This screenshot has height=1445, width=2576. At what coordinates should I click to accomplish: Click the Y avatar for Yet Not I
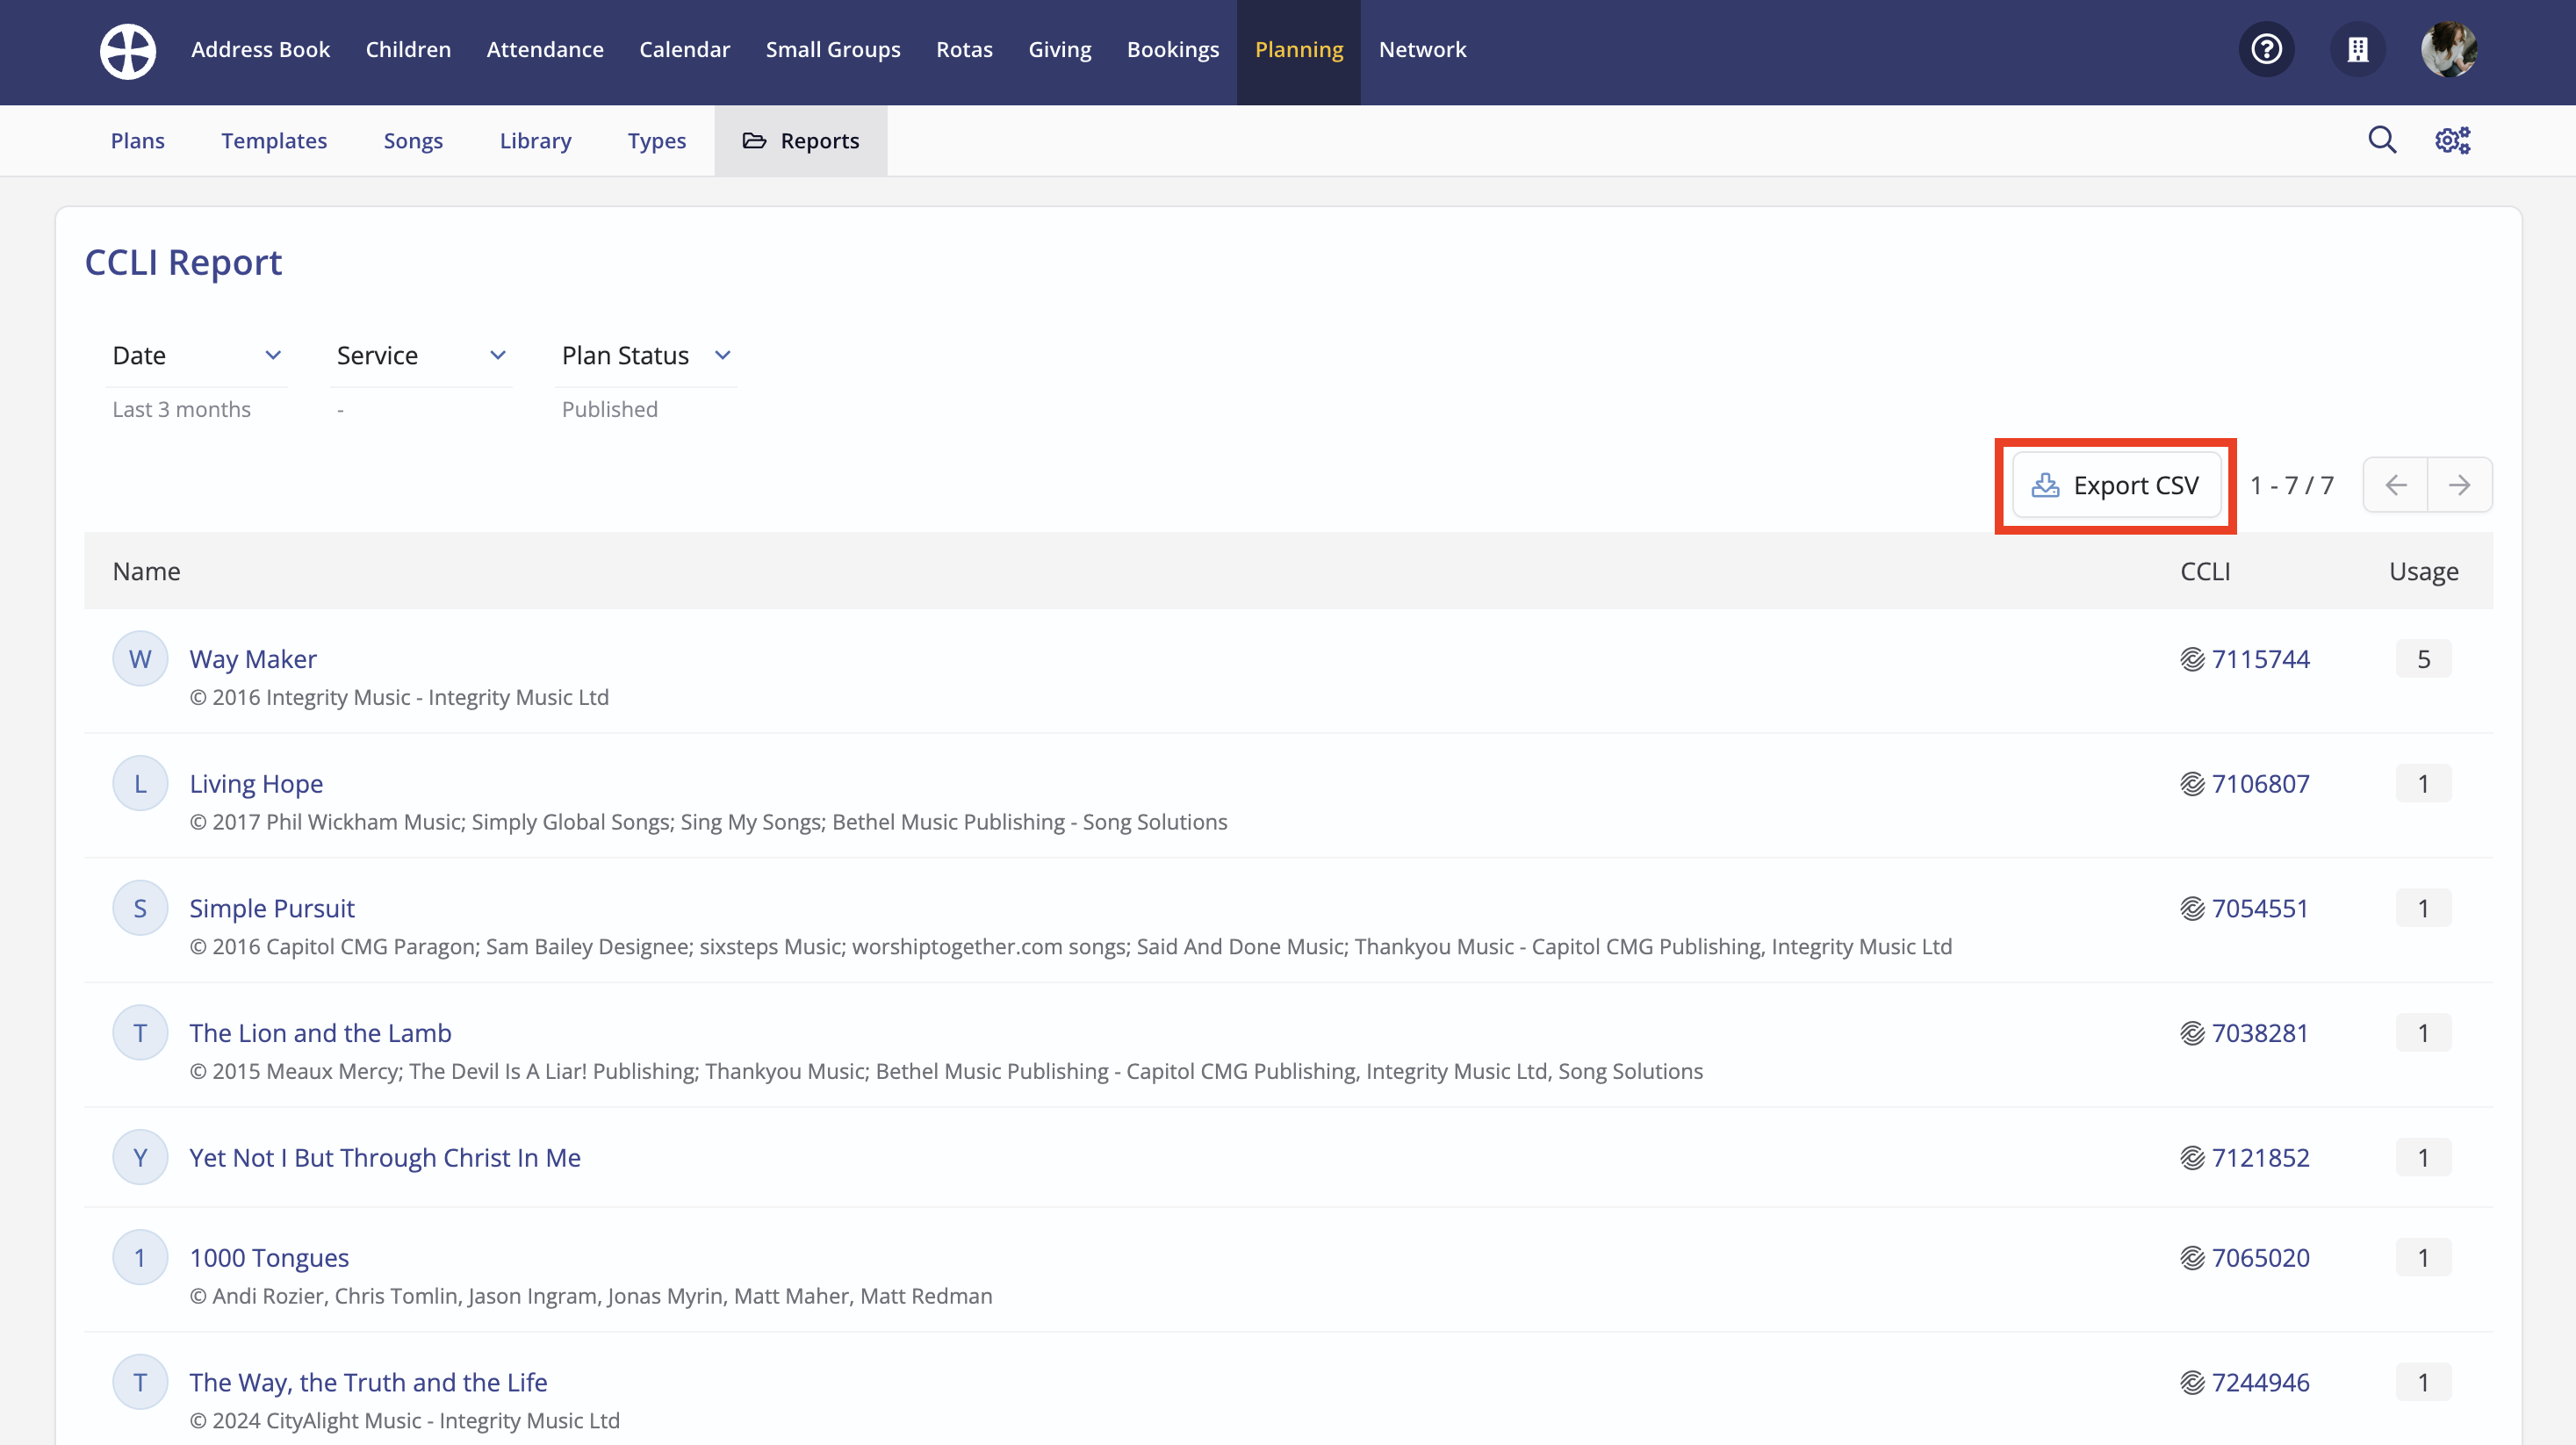[140, 1157]
